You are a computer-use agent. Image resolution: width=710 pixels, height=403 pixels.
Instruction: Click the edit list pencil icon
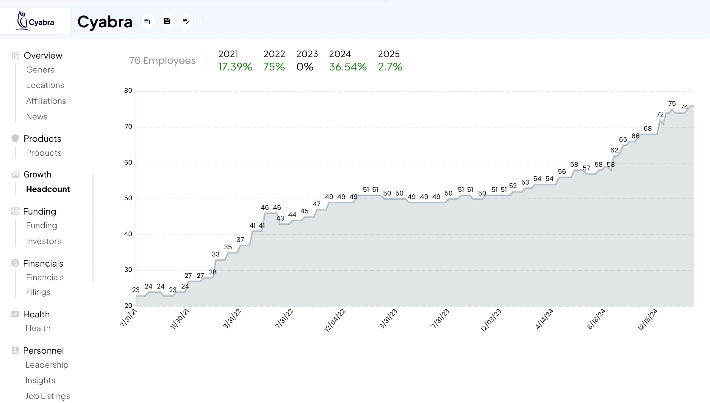(186, 21)
